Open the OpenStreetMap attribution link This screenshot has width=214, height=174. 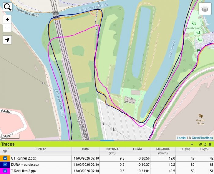pyautogui.click(x=201, y=138)
